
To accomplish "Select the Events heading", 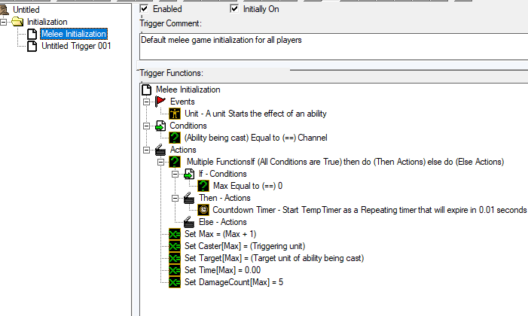I will tap(182, 102).
